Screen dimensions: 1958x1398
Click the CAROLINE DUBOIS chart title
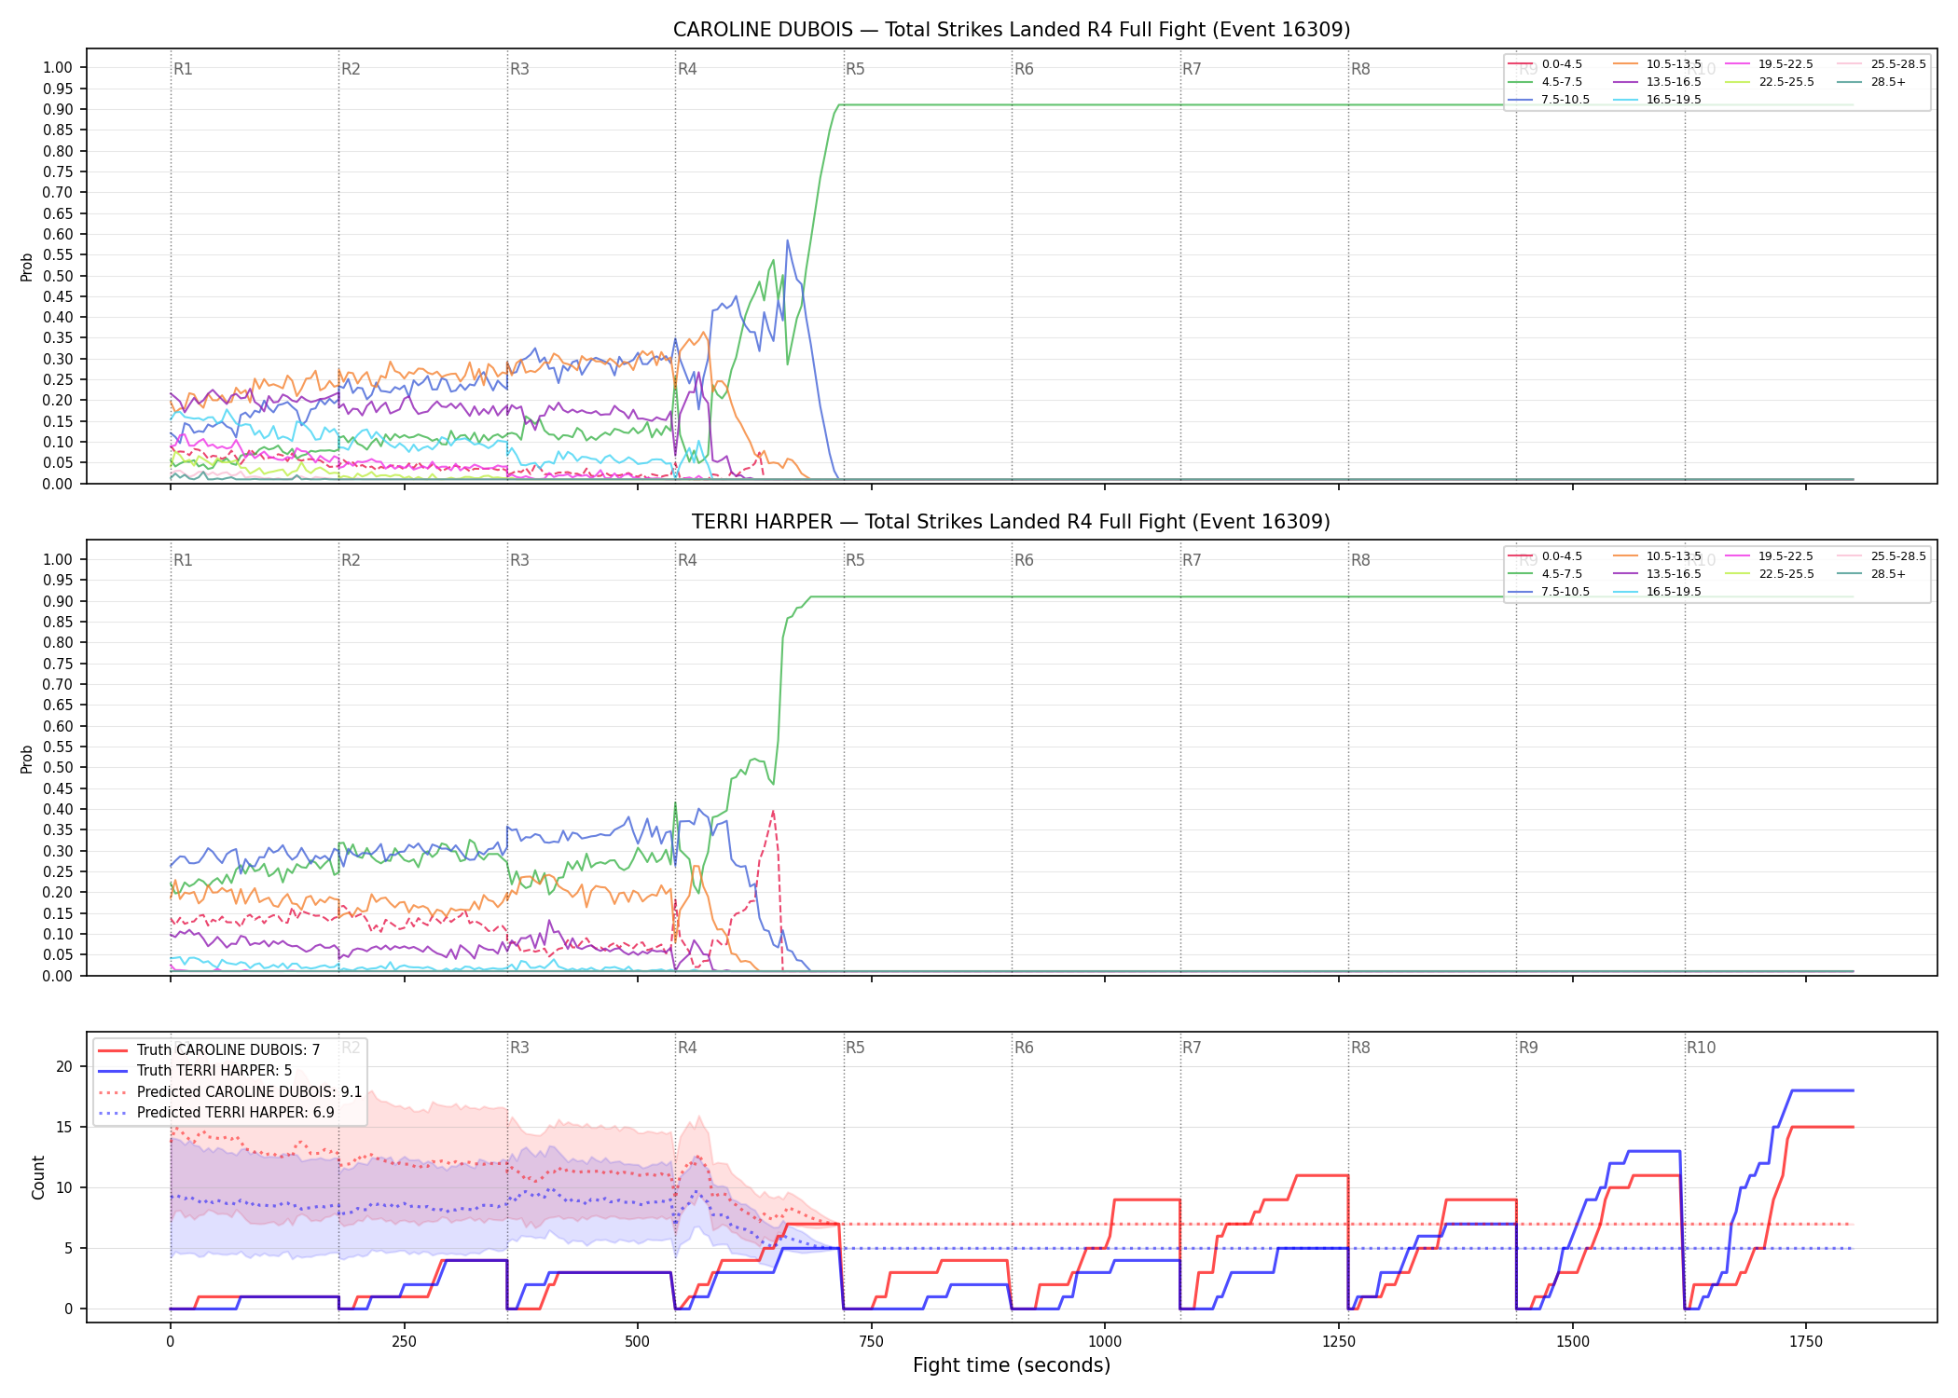pyautogui.click(x=1012, y=30)
